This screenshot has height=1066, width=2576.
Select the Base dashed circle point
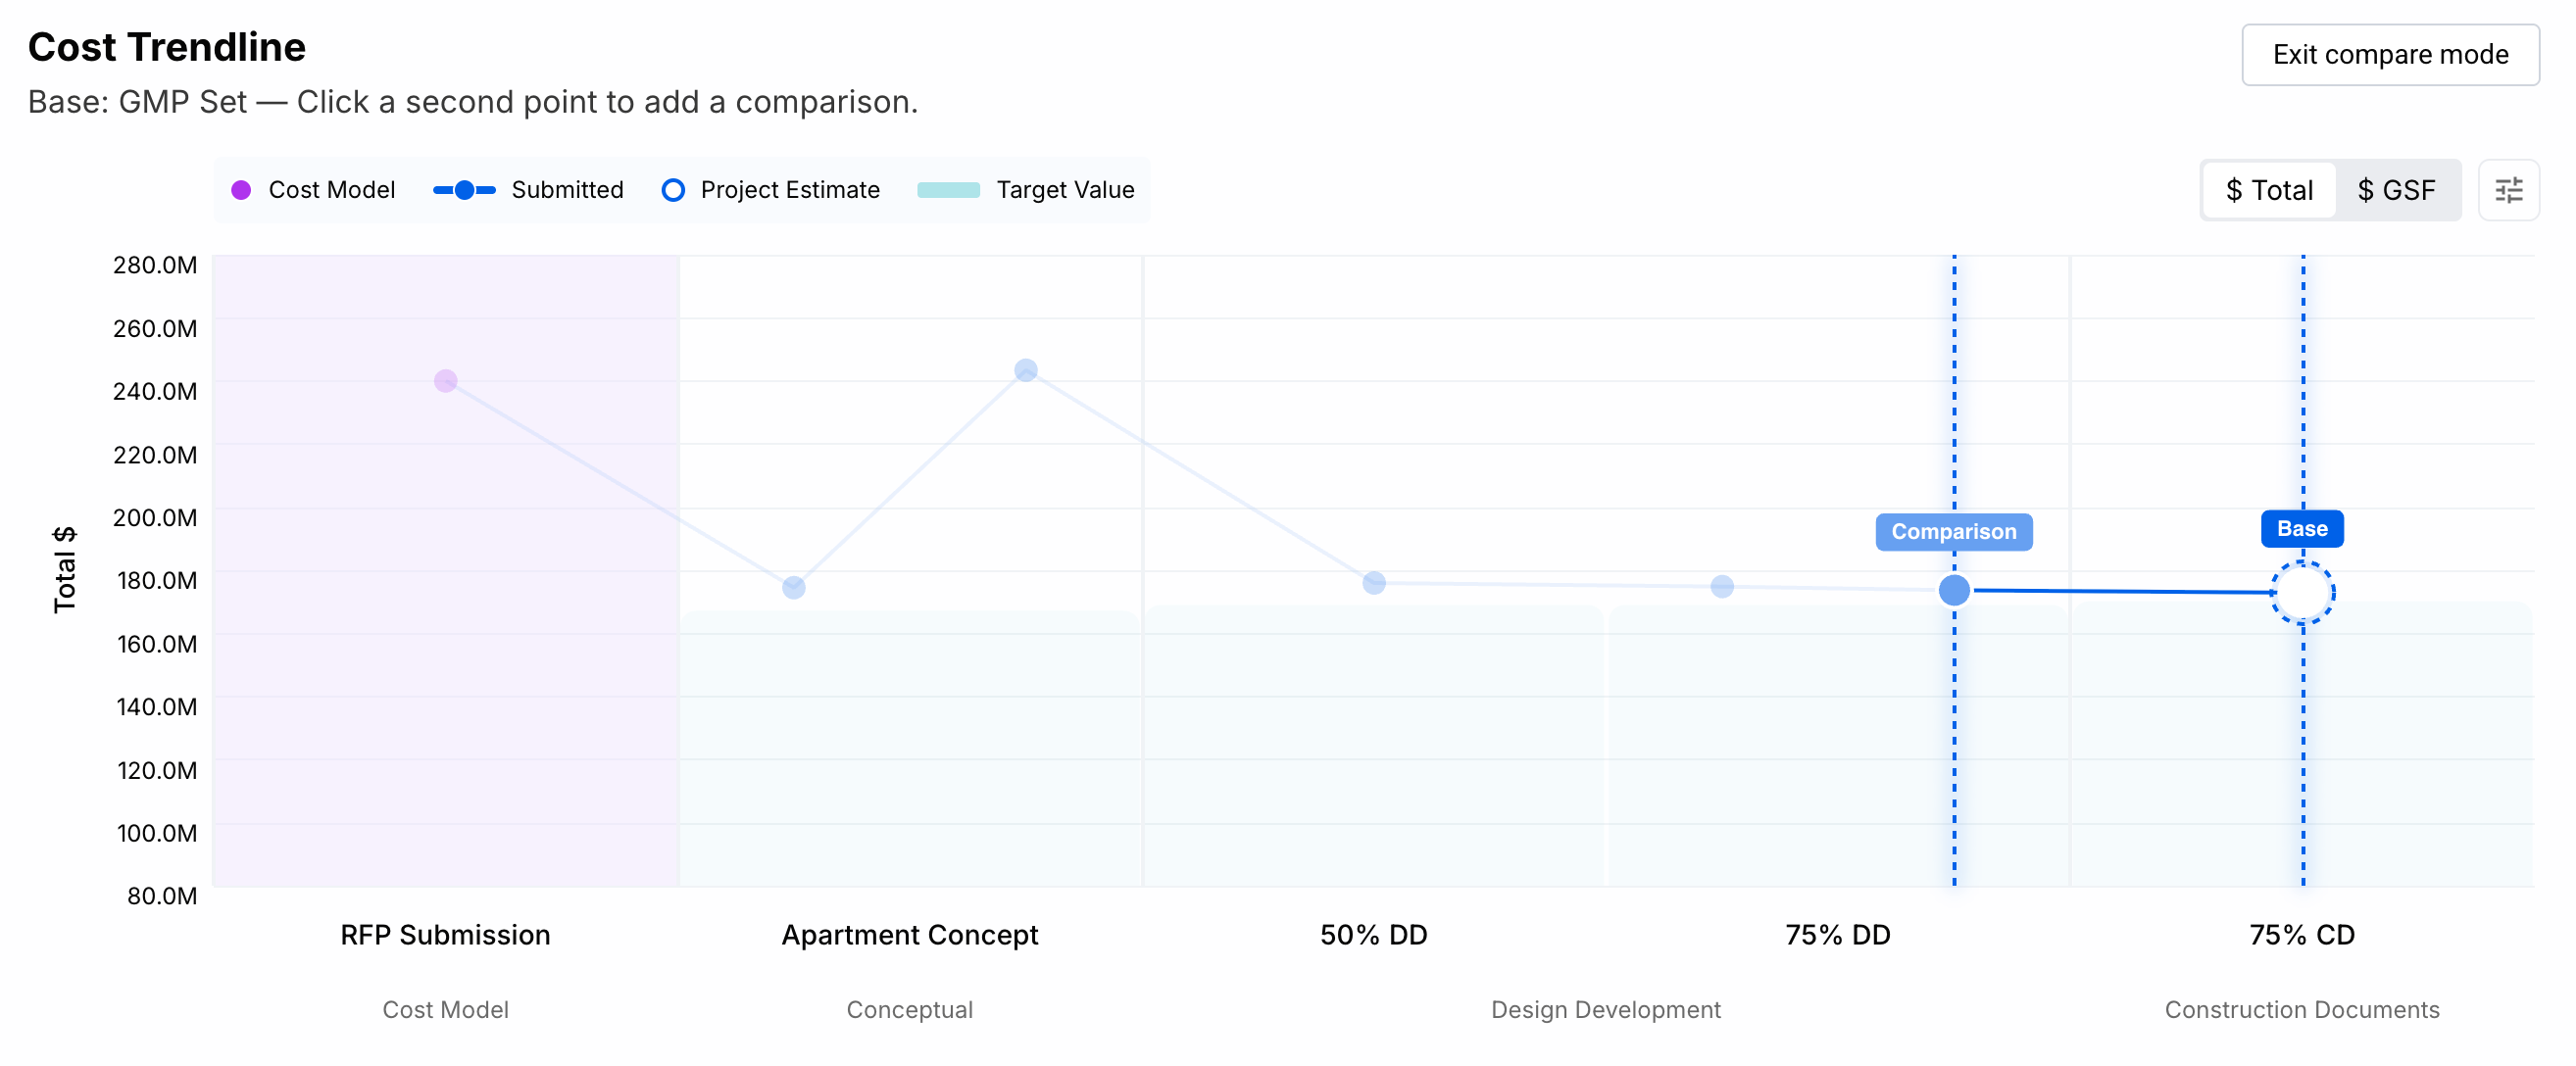(x=2302, y=592)
